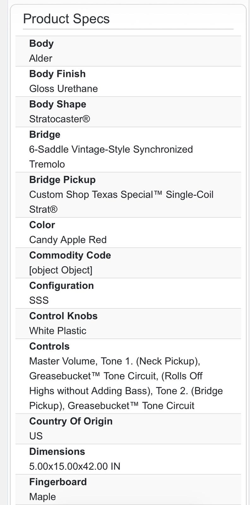Select the Commodity Code label
The height and width of the screenshot is (505, 250).
70,255
